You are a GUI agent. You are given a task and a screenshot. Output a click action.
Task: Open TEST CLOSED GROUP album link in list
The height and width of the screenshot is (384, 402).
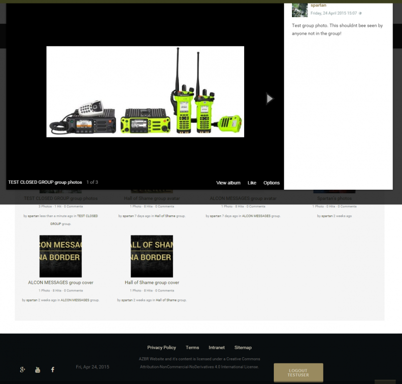coord(60,198)
